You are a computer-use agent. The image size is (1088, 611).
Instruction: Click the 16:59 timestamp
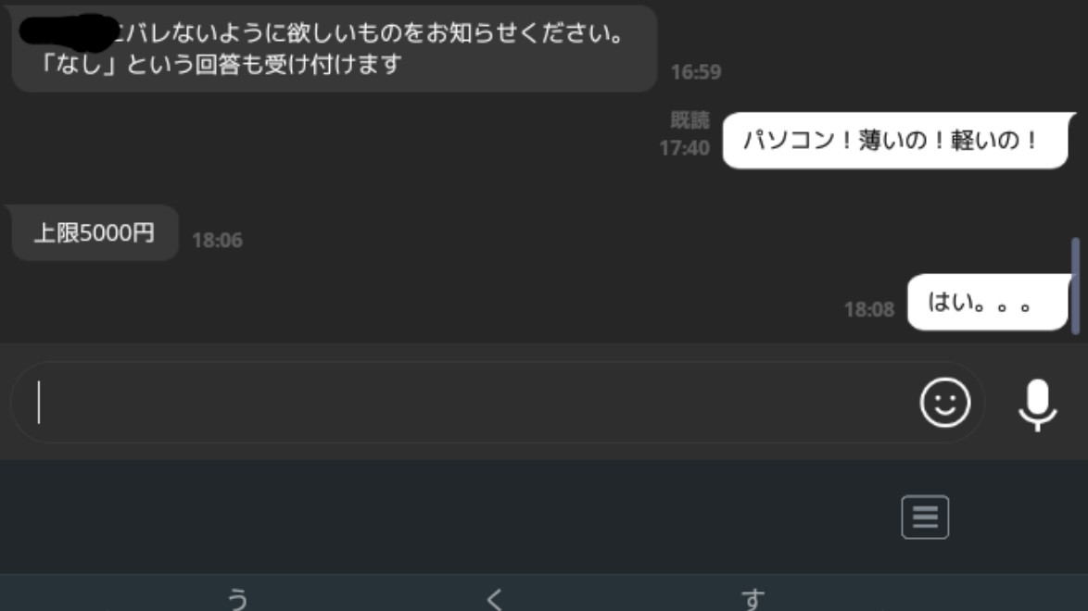[695, 72]
